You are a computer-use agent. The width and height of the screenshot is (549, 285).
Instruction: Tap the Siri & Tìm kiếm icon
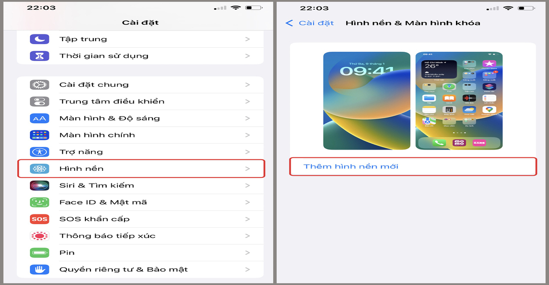pos(39,186)
